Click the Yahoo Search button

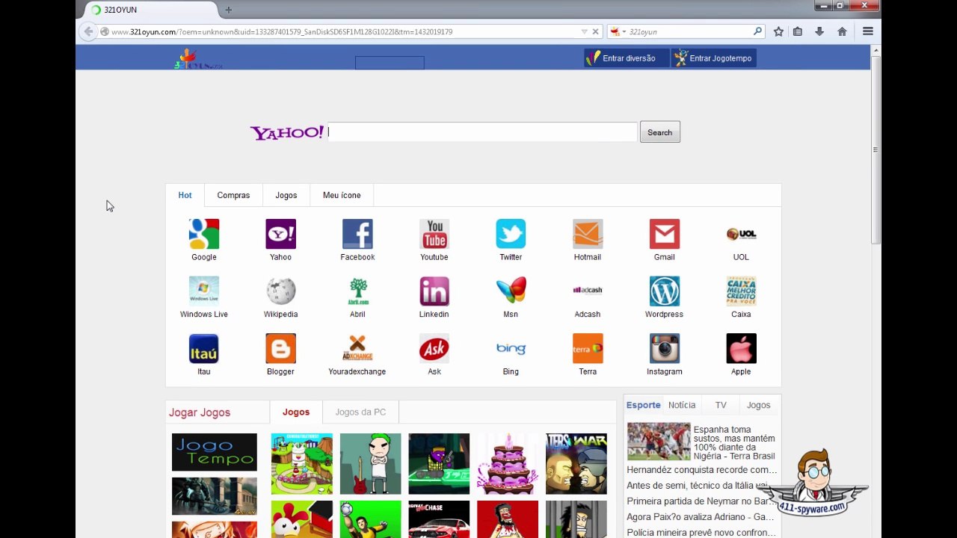tap(659, 132)
